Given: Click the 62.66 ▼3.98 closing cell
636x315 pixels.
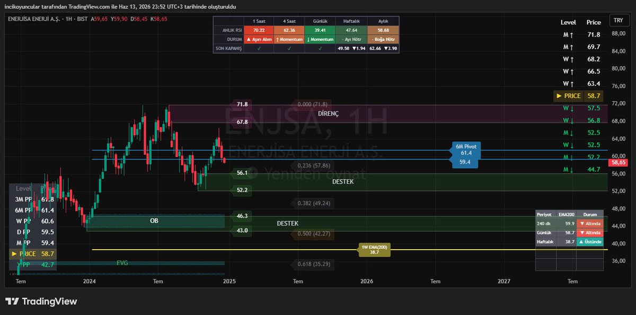Looking at the screenshot, I should pyautogui.click(x=384, y=48).
